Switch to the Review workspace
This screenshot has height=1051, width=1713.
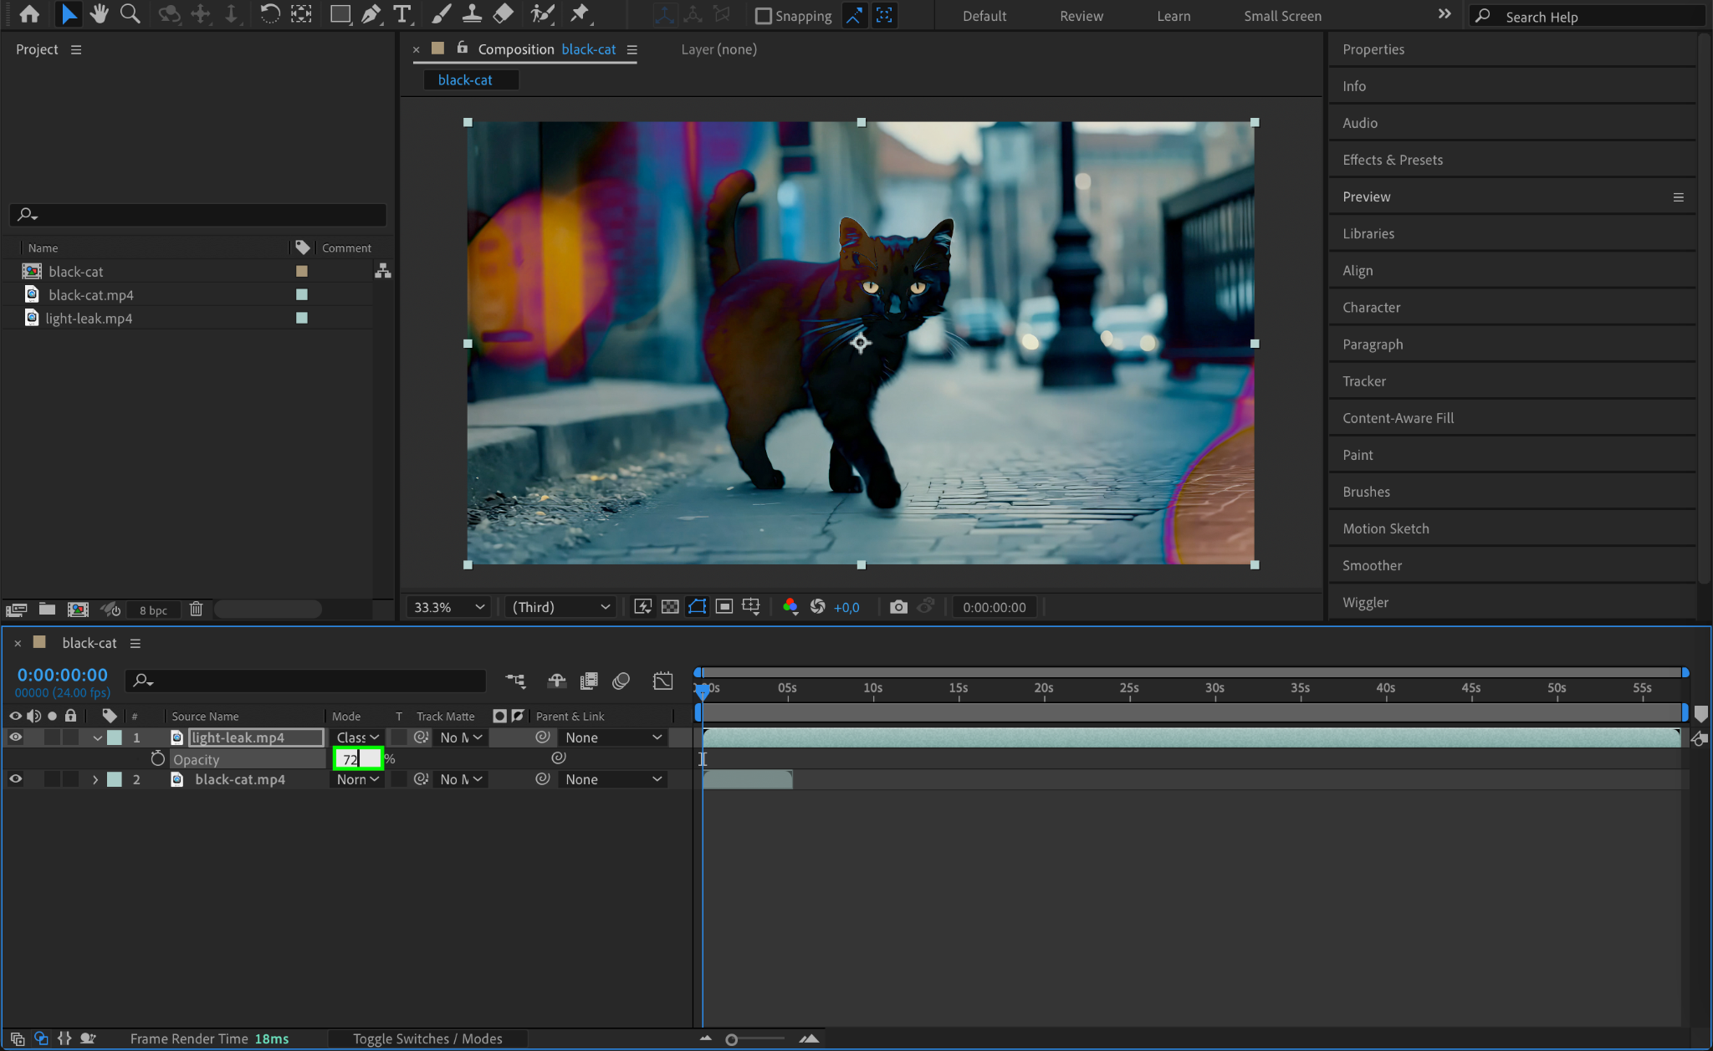tap(1081, 16)
